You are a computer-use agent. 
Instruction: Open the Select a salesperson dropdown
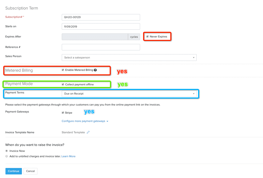129,57
